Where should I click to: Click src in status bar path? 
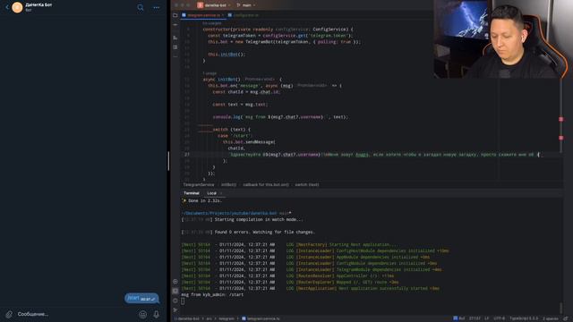coord(209,318)
